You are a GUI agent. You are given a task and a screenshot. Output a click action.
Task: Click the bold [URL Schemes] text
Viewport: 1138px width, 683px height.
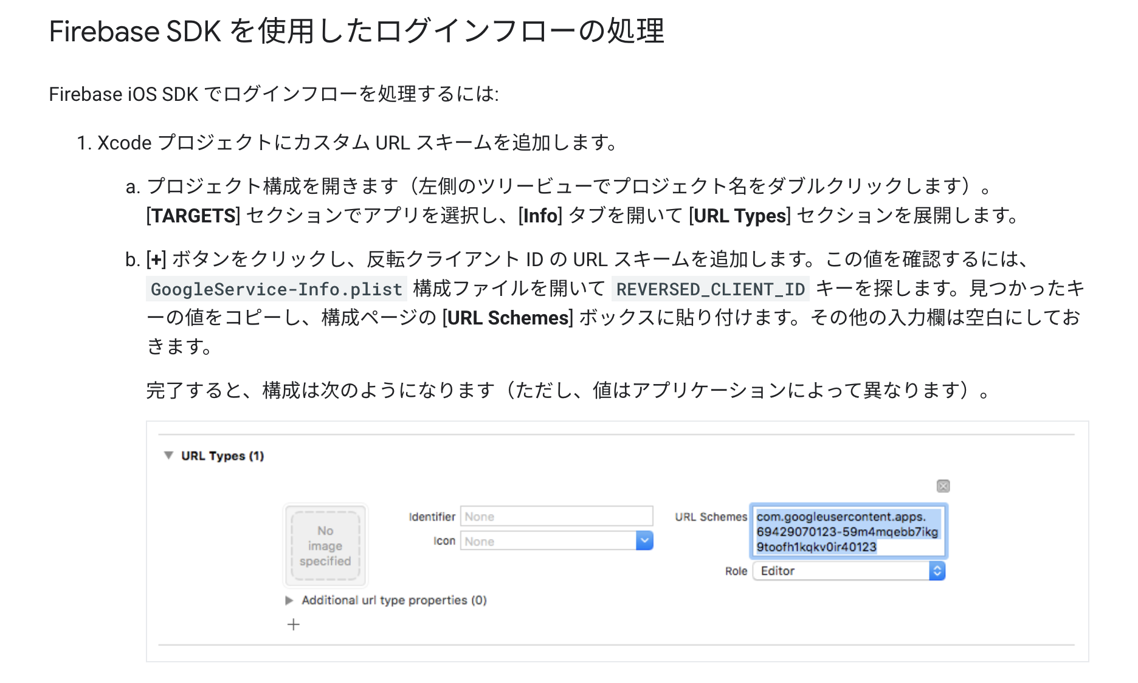[508, 318]
